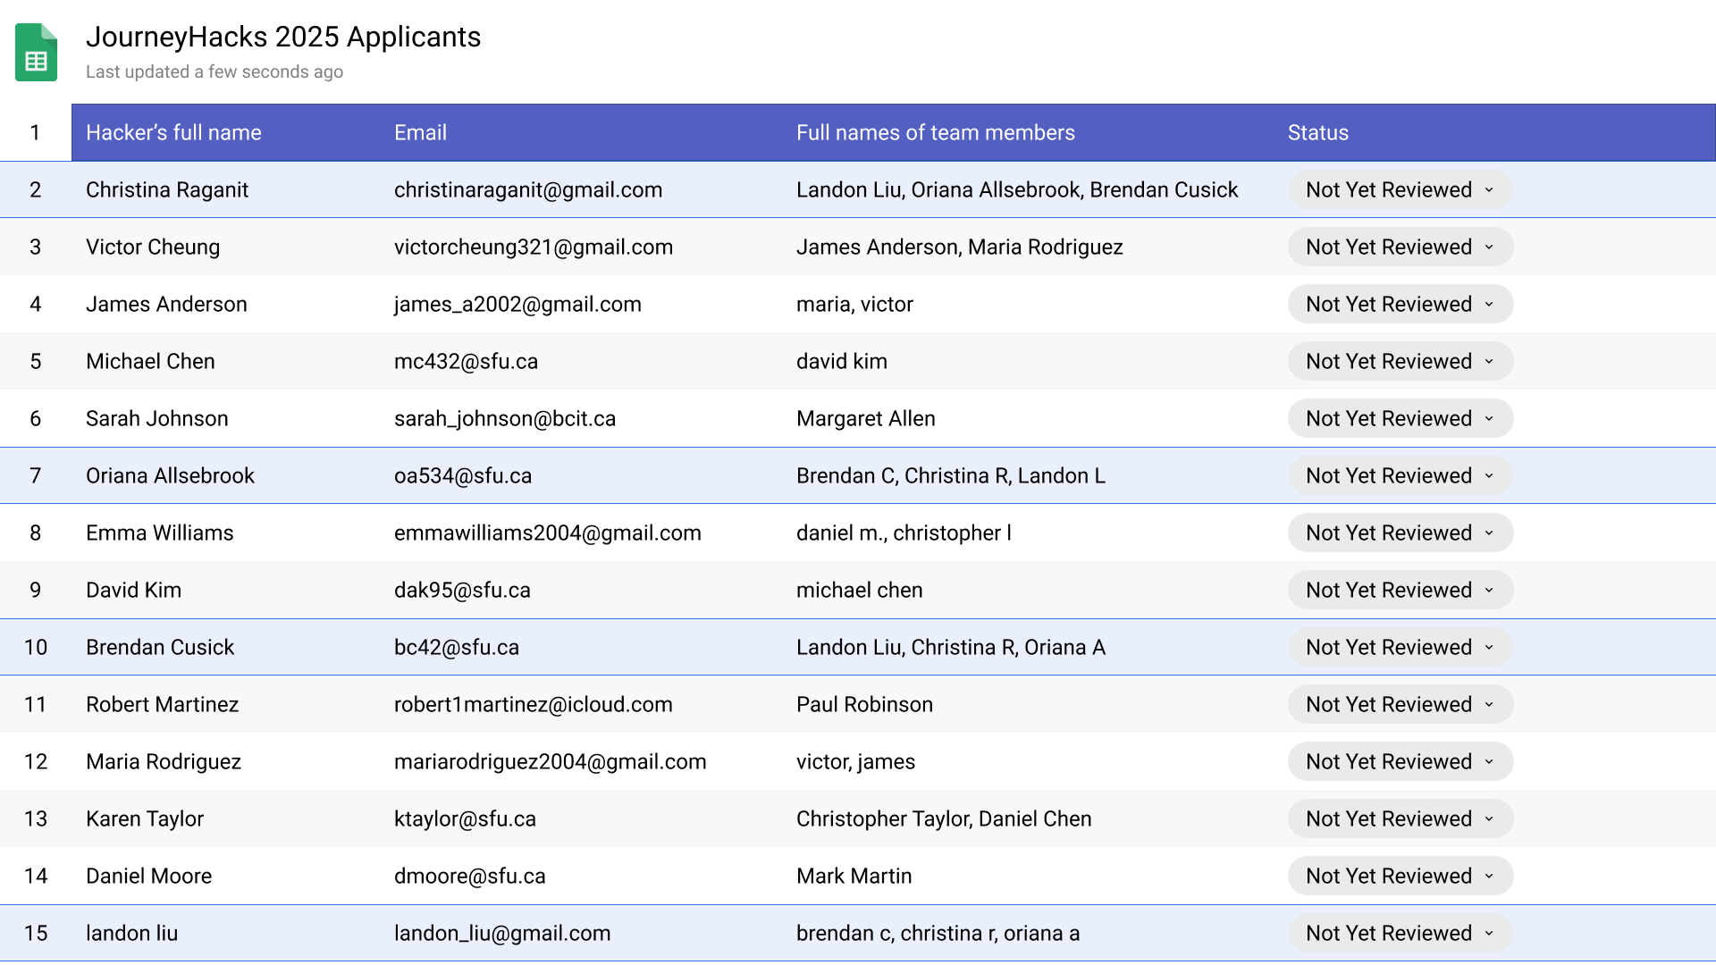
Task: Select the 'Hacker's full name' column header
Action: tap(173, 132)
